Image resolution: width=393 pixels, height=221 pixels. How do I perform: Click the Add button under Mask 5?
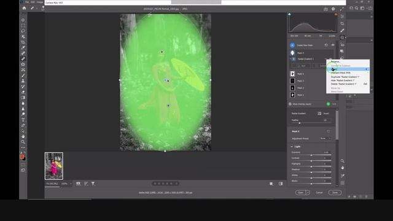click(302, 66)
